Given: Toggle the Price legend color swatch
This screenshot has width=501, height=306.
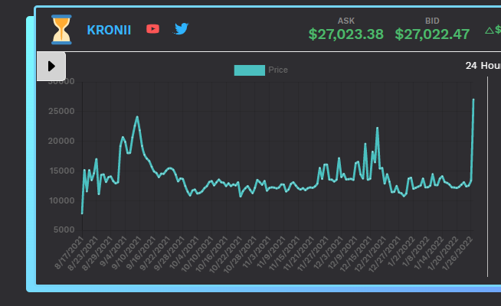Looking at the screenshot, I should tap(250, 70).
